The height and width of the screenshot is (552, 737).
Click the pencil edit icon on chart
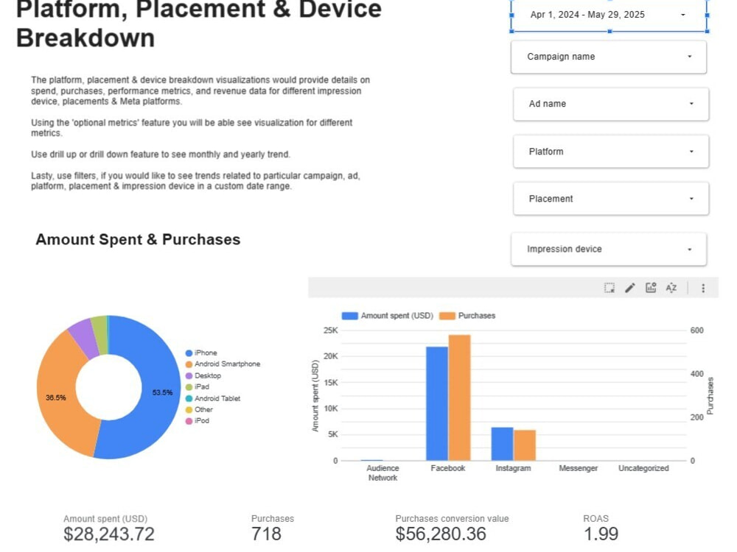tap(630, 288)
